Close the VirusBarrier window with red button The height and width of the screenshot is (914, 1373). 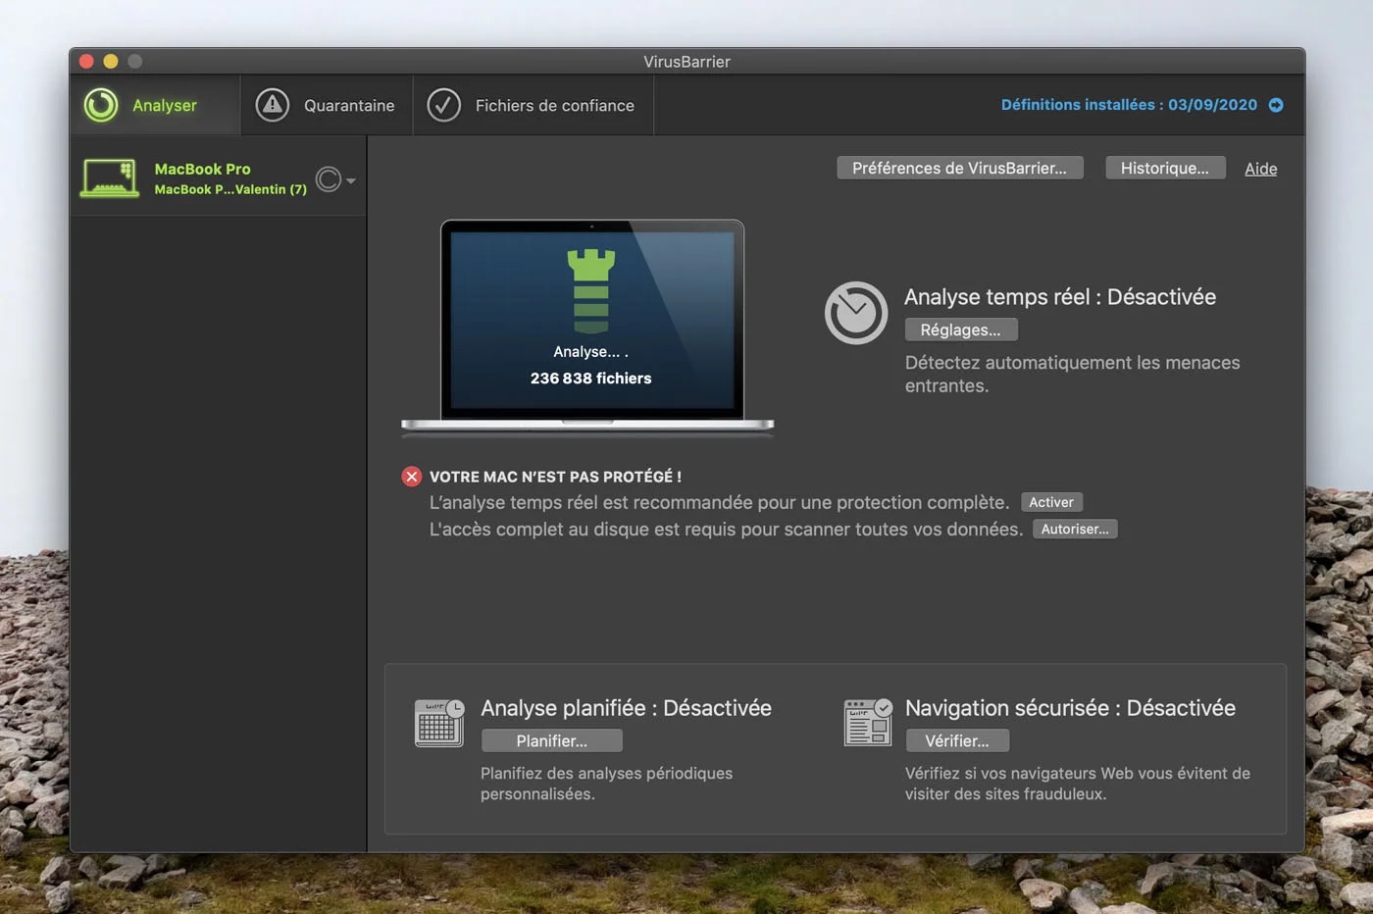[x=86, y=61]
